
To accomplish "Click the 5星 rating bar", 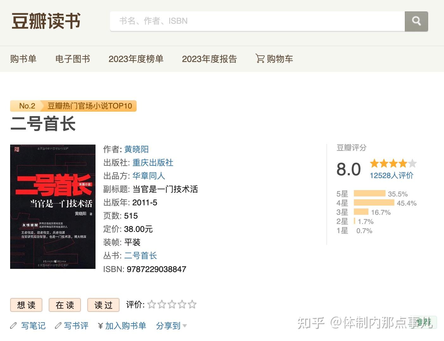I will (x=369, y=194).
